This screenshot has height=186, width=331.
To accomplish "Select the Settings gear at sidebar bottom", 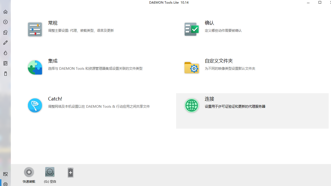I will pos(5,184).
